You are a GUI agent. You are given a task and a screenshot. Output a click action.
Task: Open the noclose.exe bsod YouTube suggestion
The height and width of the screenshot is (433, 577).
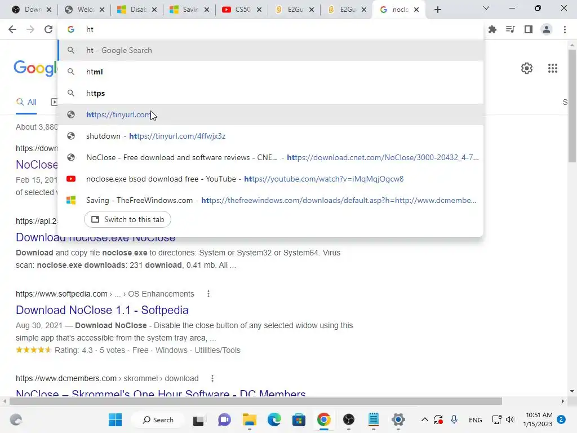point(270,179)
